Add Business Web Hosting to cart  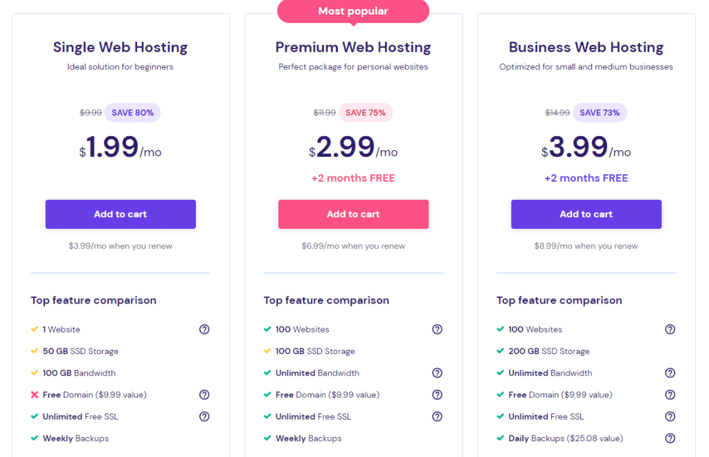tap(586, 214)
